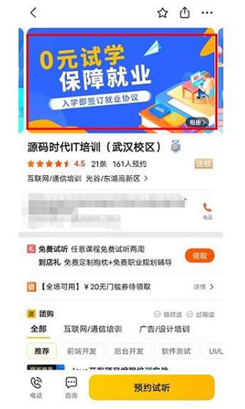The height and width of the screenshot is (409, 245).
Task: Tap the 预约试听 booking button
Action: point(152,387)
